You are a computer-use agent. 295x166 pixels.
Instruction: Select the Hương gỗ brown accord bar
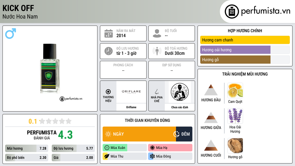[245, 60]
